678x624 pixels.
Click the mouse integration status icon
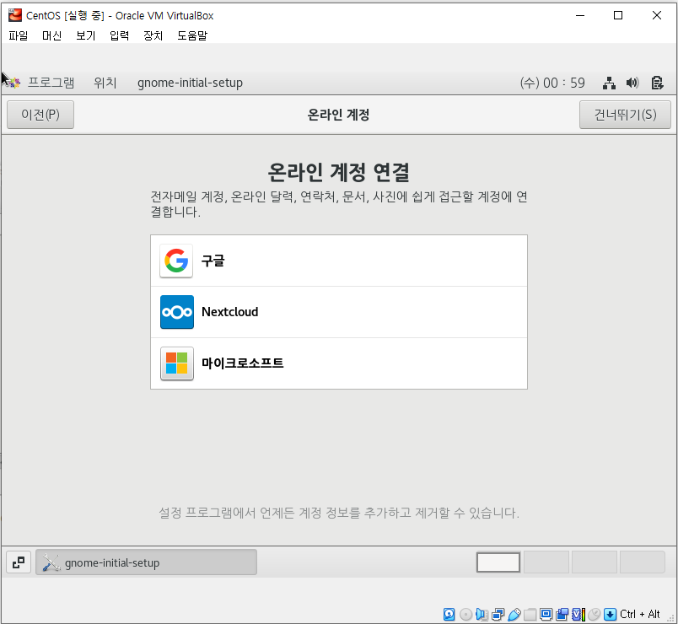click(595, 614)
